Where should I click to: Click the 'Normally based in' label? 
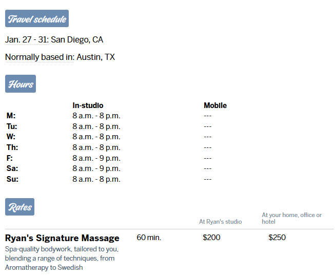coord(39,57)
